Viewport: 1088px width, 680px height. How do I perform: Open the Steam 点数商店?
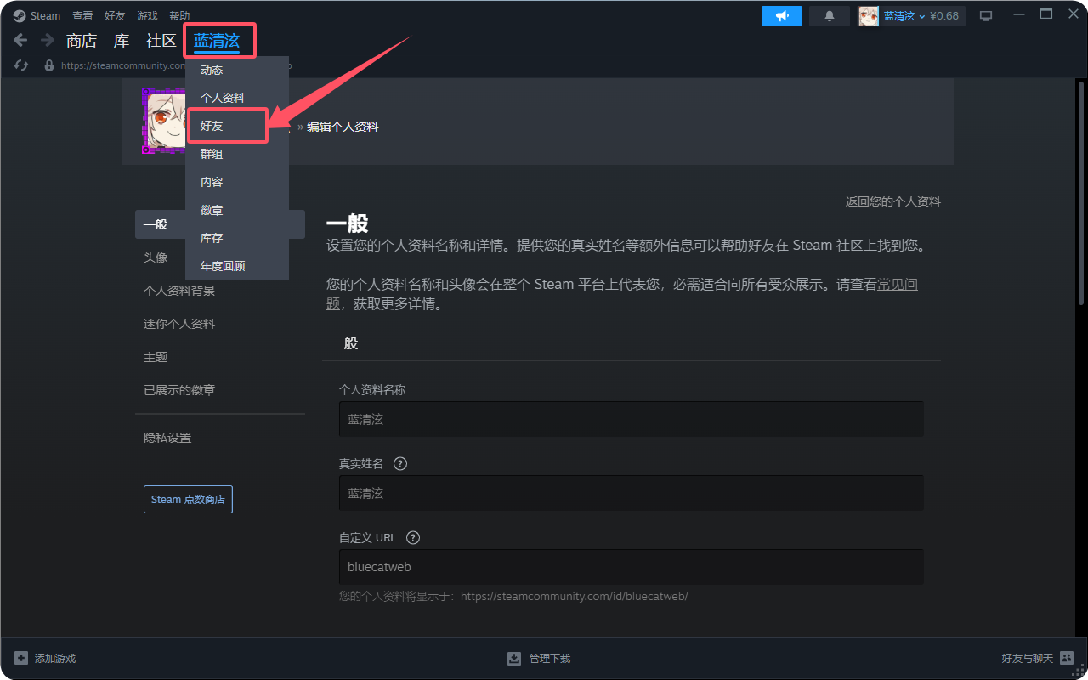188,499
